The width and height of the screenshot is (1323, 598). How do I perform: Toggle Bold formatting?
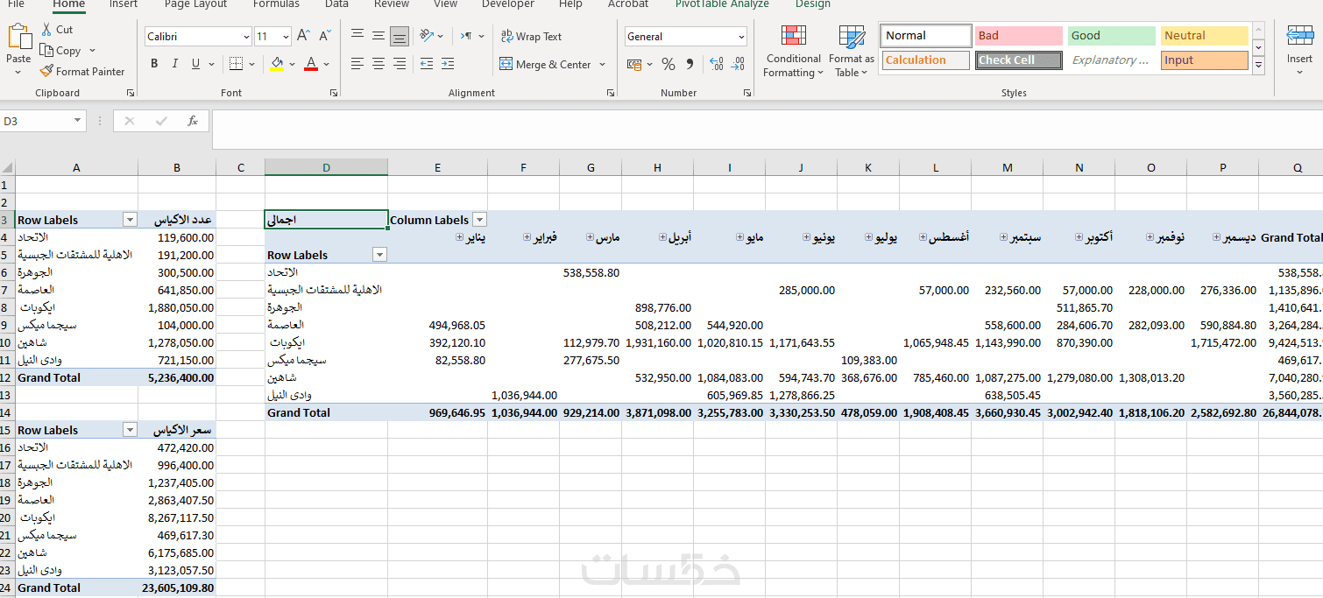[x=154, y=64]
